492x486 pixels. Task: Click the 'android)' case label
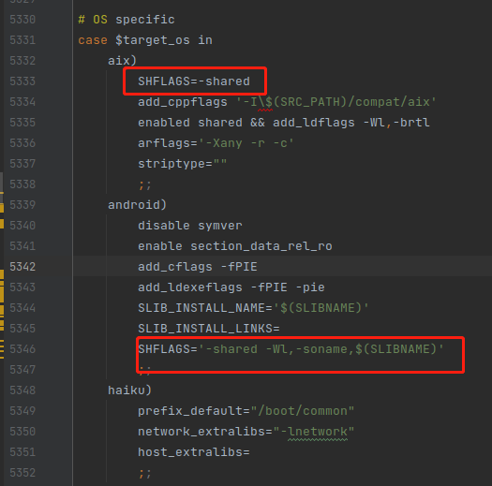(137, 205)
